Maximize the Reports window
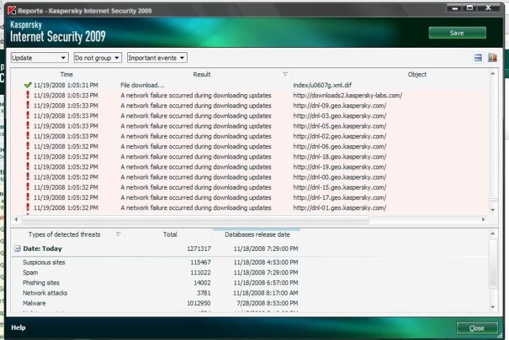509x340 pixels. click(470, 8)
